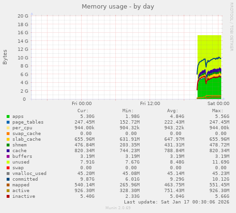Click the 'Fri 12:00' x-axis label
Image resolution: width=236 pixels, height=213 pixels.
click(x=150, y=104)
